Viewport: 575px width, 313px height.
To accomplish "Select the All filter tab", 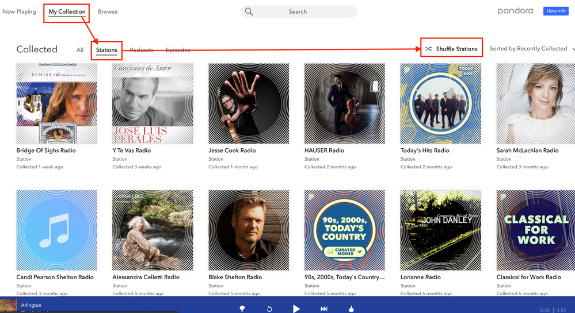I will coord(80,50).
